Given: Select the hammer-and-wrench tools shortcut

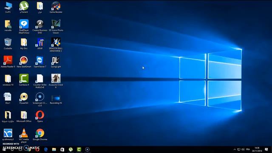Looking at the screenshot, I should tap(40, 44).
